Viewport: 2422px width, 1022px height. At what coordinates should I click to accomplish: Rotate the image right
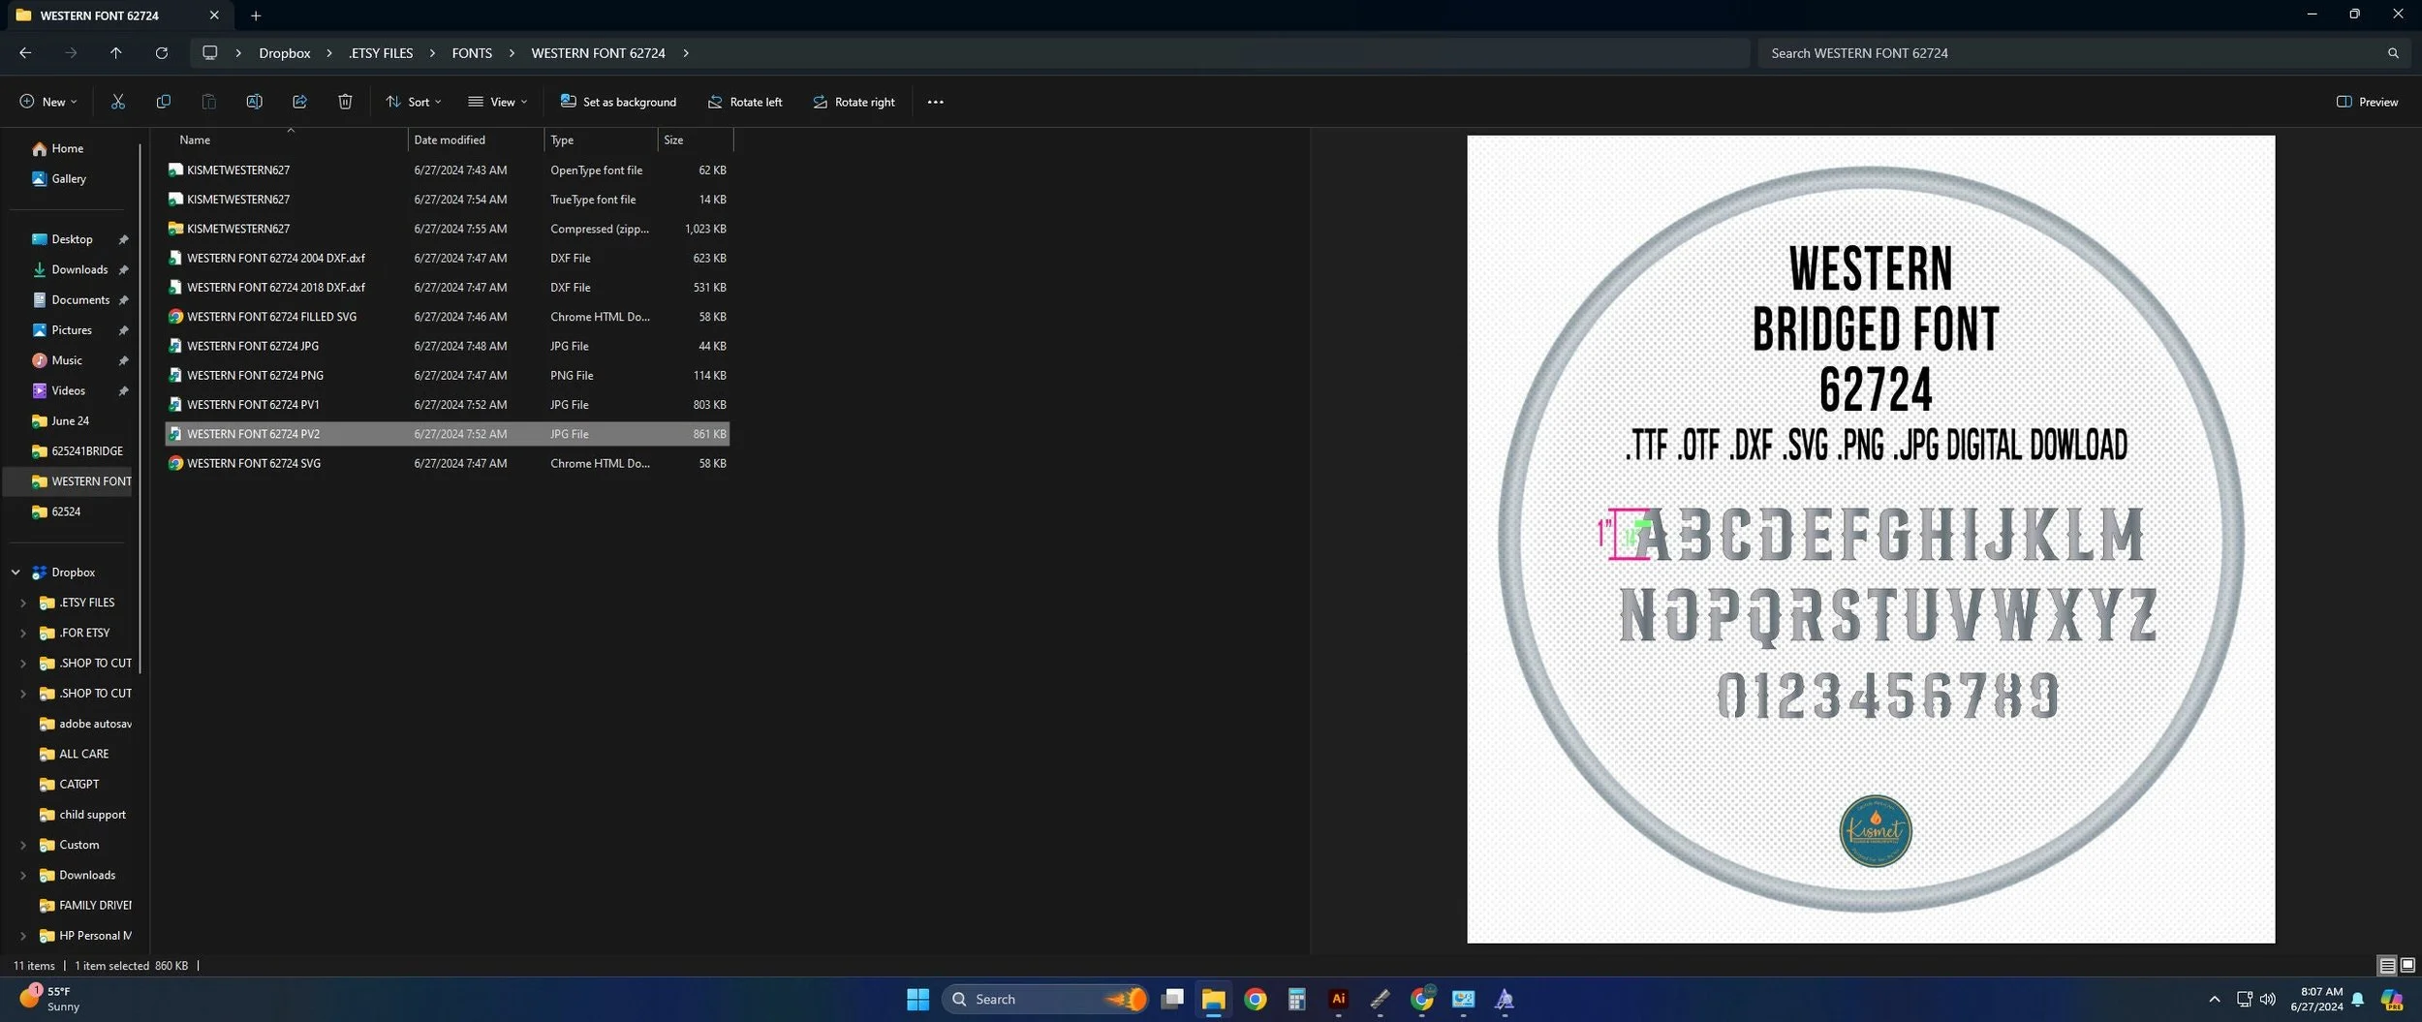point(854,102)
